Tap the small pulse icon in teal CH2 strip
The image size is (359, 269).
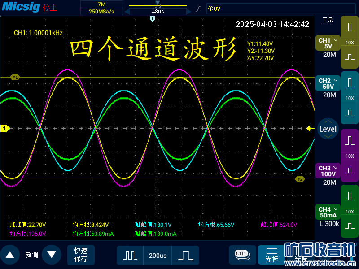pyautogui.click(x=350, y=113)
